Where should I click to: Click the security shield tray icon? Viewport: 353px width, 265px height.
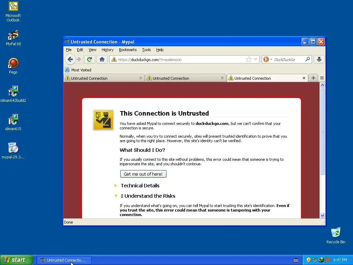[x=309, y=260]
